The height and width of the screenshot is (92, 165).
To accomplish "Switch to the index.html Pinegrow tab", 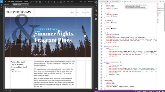I will click(6, 4).
